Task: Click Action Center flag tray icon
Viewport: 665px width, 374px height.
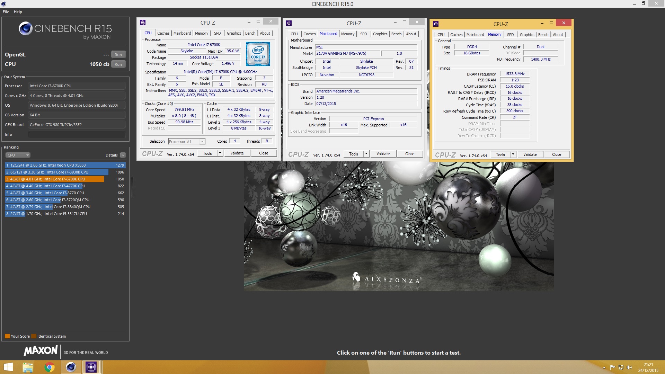Action: (612, 367)
